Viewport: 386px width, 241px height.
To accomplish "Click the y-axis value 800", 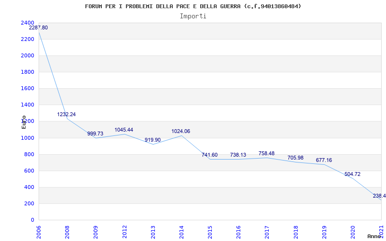I will [x=29, y=154].
